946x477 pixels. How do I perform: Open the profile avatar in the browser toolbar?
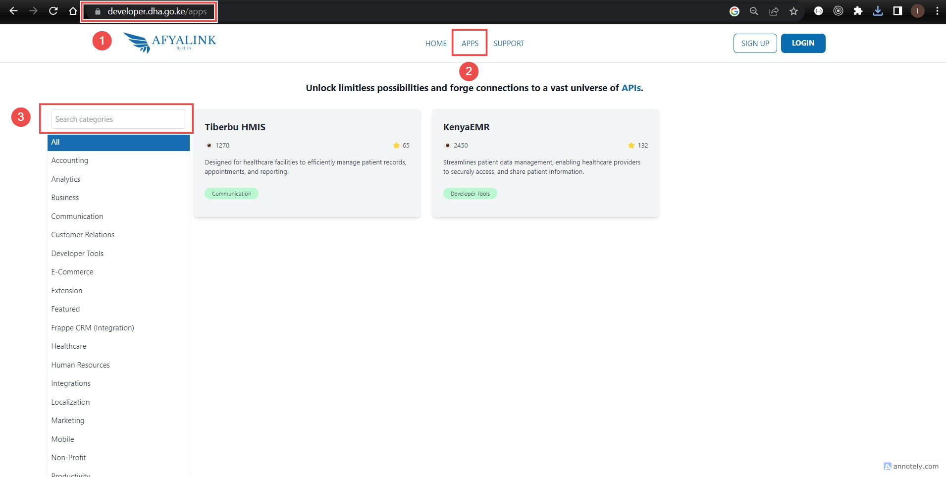click(917, 11)
